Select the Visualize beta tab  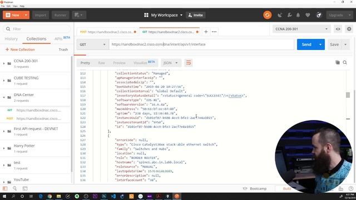click(x=144, y=63)
